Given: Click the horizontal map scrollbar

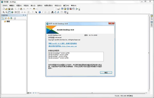Looking at the screenshot, I should click(92, 93).
